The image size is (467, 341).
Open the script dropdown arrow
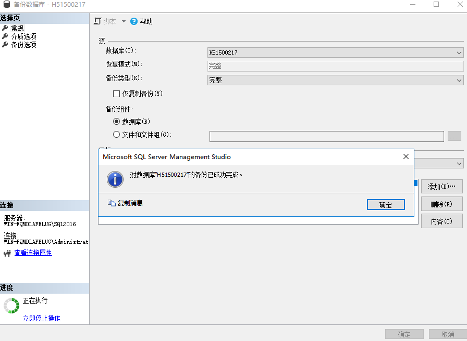[124, 21]
